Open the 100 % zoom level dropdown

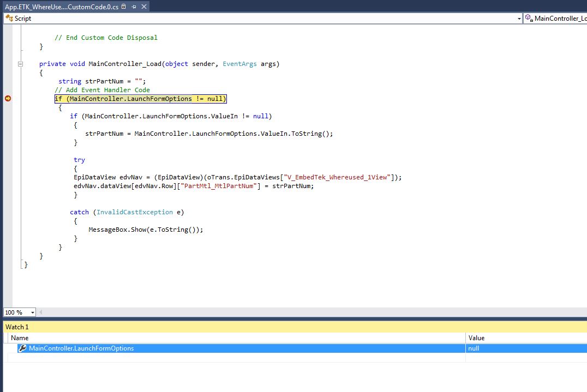point(33,312)
